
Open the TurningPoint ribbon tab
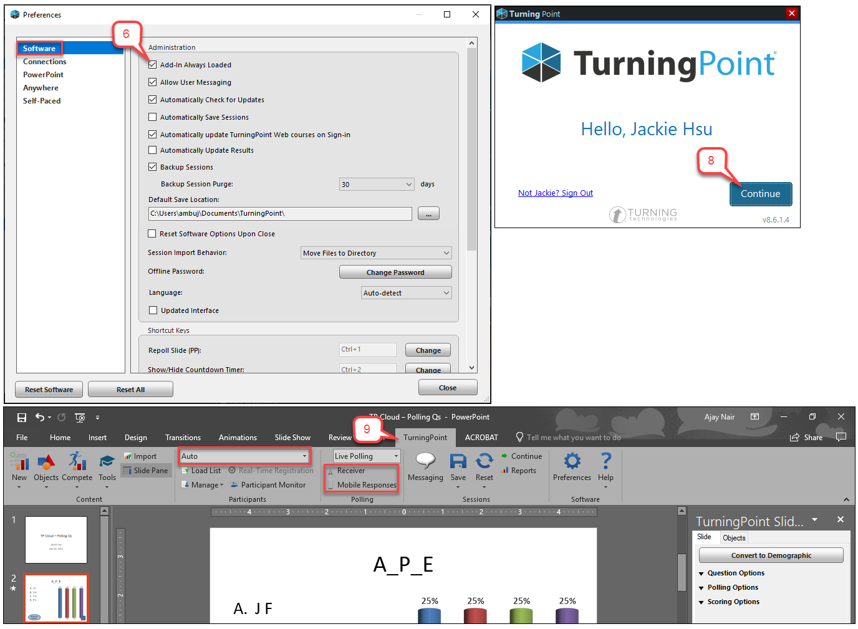pos(425,438)
